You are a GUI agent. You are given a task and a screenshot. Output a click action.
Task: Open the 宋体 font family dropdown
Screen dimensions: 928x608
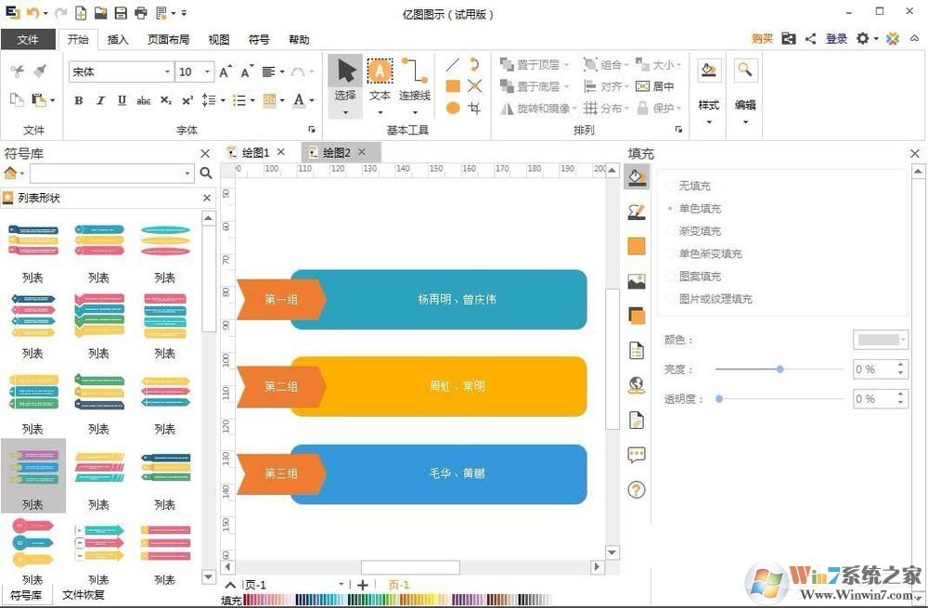pos(166,71)
